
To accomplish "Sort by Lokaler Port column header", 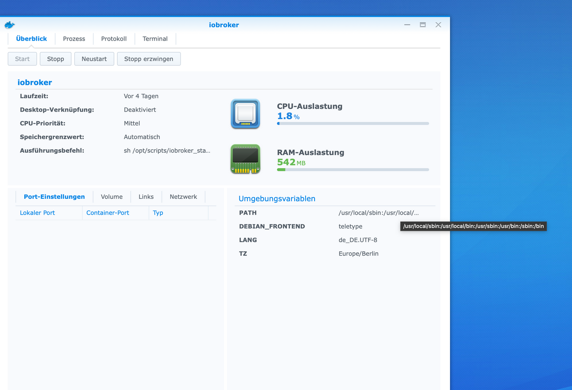I will (49, 213).
